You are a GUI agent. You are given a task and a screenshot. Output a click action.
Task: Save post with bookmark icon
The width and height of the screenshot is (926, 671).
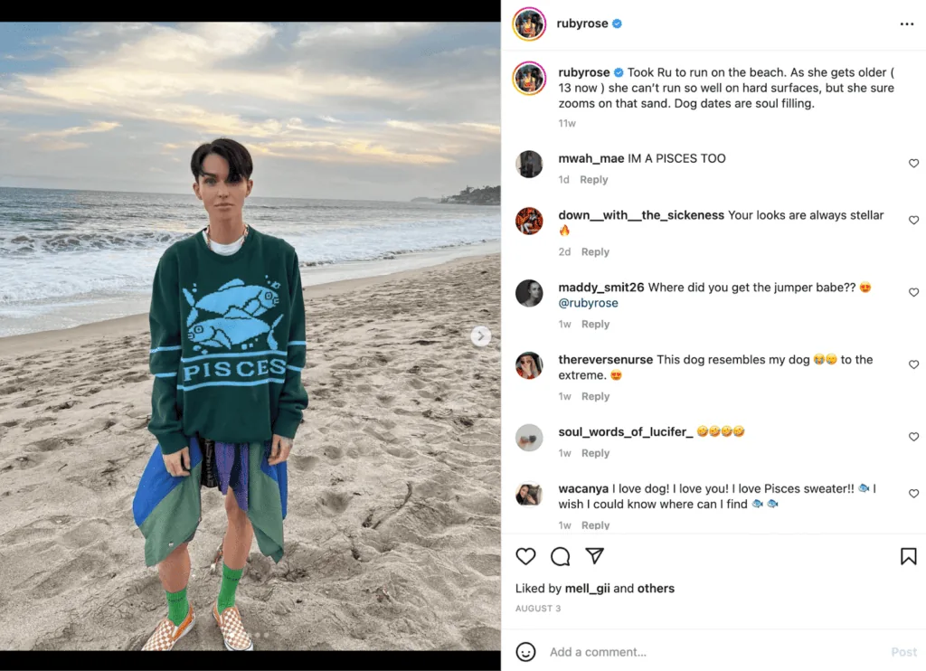908,556
